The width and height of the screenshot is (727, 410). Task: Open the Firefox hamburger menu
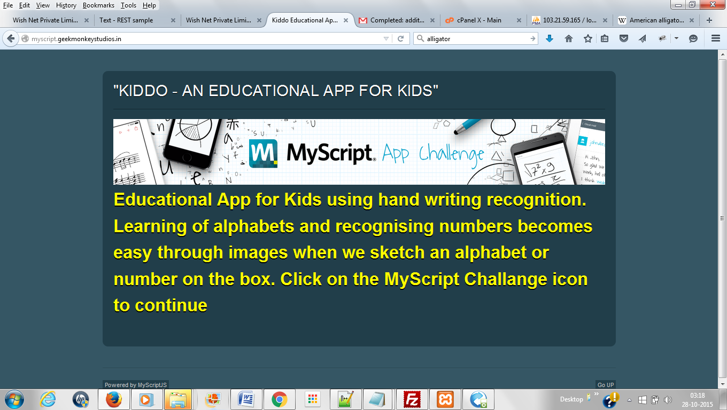click(x=716, y=38)
